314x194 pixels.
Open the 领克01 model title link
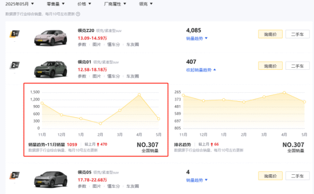pyautogui.click(x=84, y=62)
